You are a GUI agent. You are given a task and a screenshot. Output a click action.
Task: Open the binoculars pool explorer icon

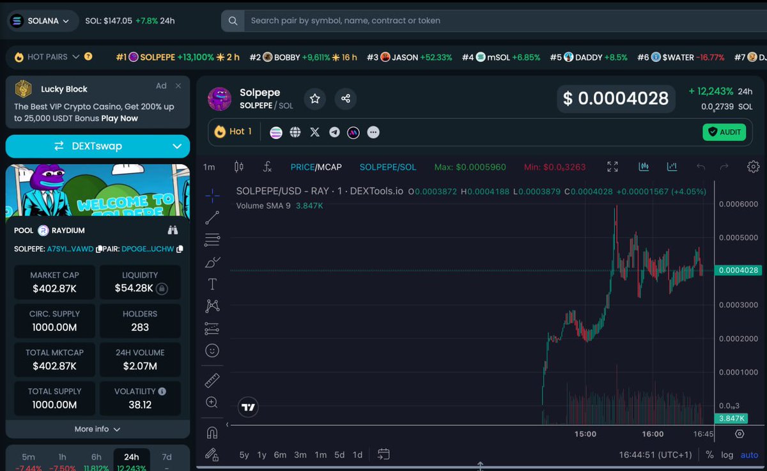coord(173,230)
